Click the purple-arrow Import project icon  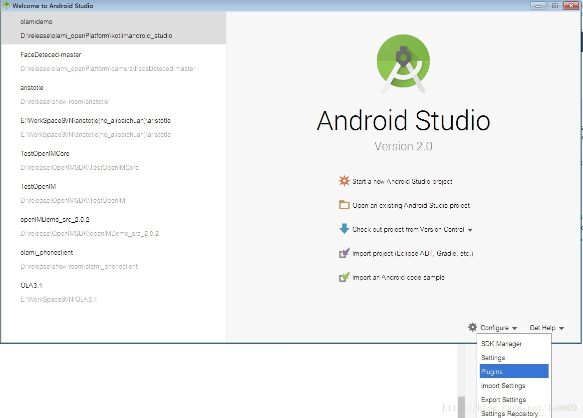pos(344,253)
